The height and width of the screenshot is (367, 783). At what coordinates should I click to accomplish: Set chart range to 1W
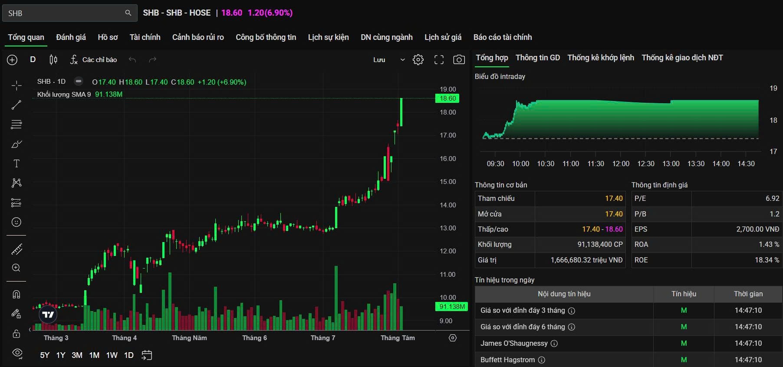click(112, 355)
